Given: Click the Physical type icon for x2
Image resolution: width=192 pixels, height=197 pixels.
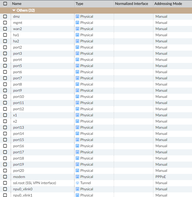Looking at the screenshot, I should pos(77,121).
